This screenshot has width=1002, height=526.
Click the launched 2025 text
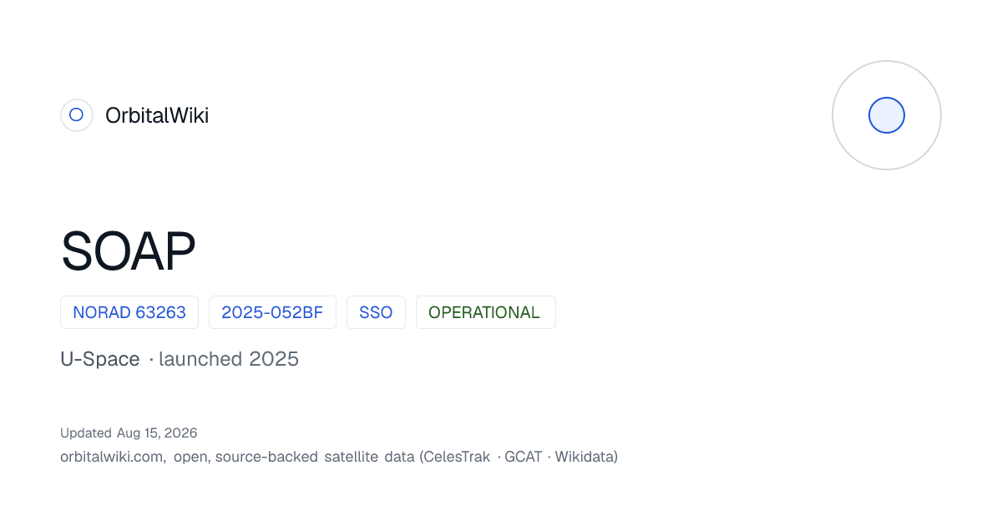click(x=229, y=359)
